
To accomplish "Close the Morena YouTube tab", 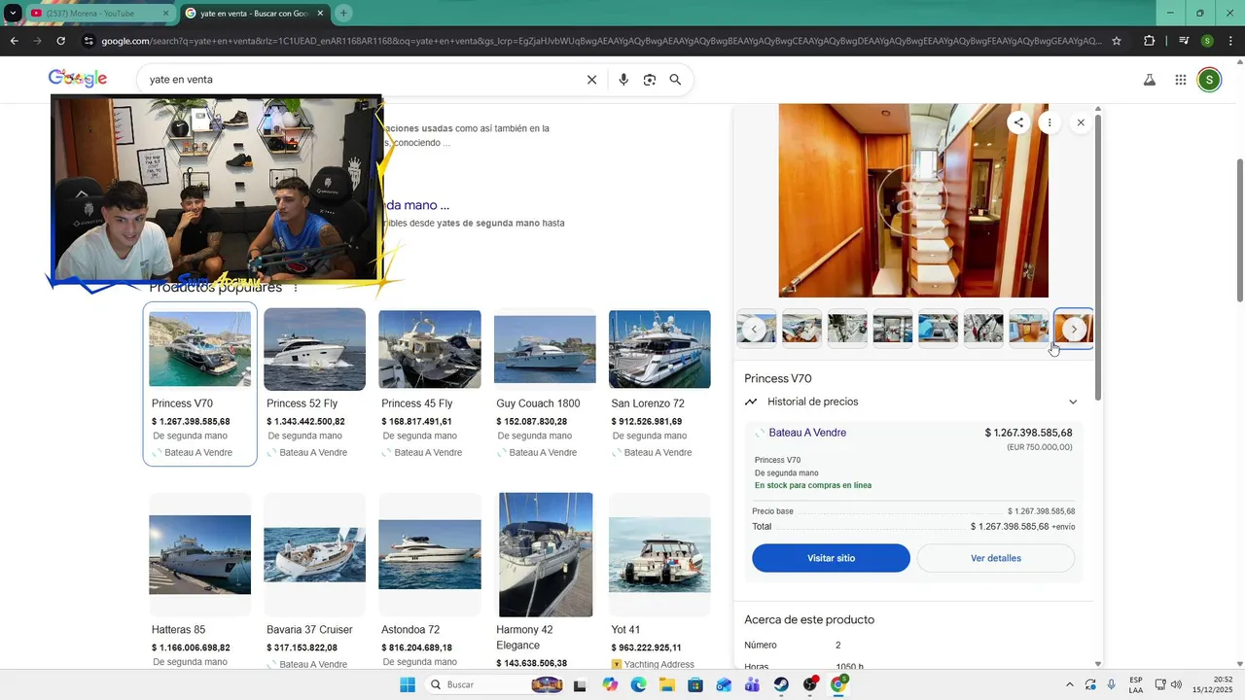I will (165, 14).
